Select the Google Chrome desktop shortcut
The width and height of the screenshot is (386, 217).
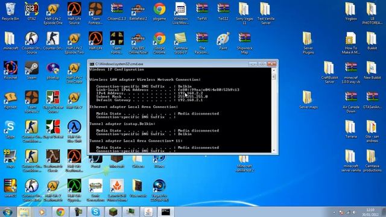coord(159,43)
